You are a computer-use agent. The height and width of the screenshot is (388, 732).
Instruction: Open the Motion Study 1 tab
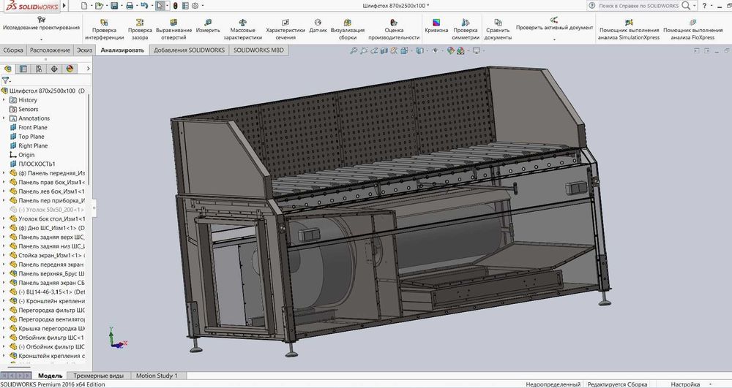pyautogui.click(x=156, y=376)
